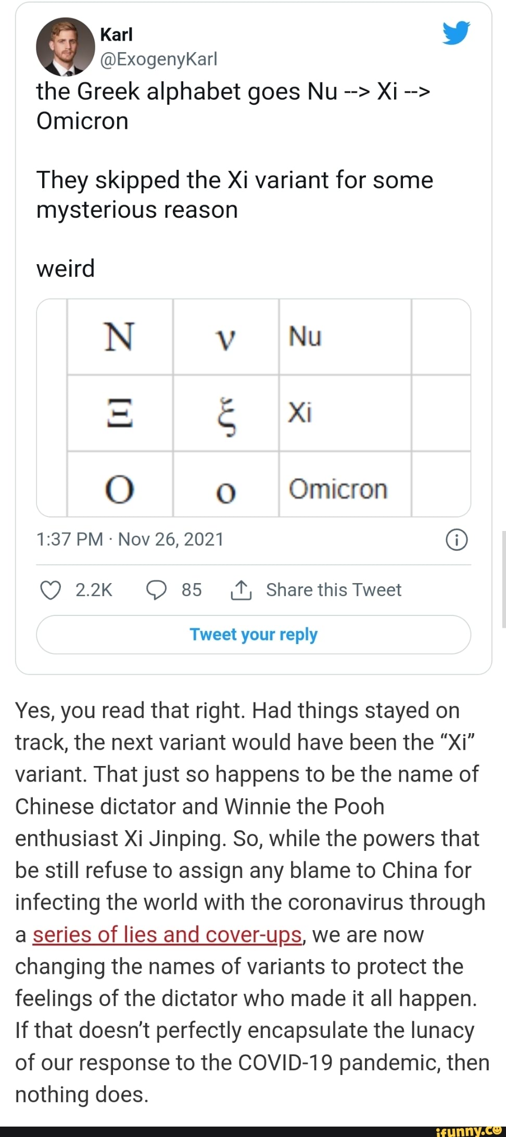Select the Share this Tweet text
The image size is (506, 1137).
click(x=333, y=590)
